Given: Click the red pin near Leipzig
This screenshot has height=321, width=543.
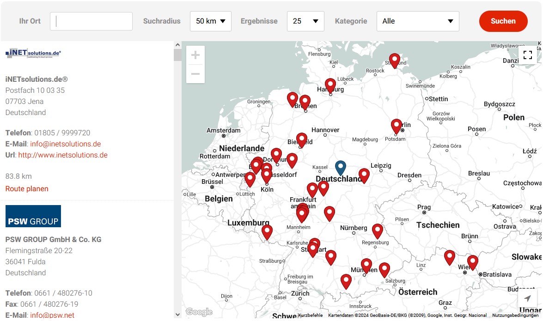Looking at the screenshot, I should [364, 175].
